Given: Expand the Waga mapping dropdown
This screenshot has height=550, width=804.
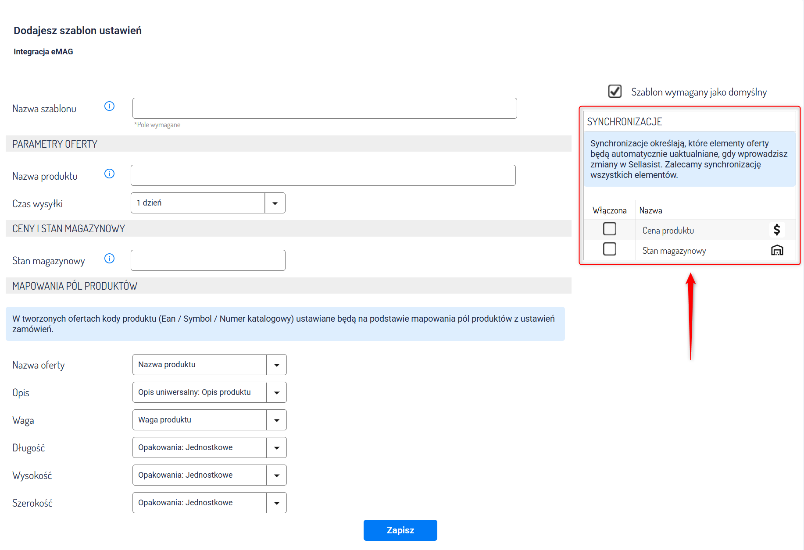Looking at the screenshot, I should (209, 420).
